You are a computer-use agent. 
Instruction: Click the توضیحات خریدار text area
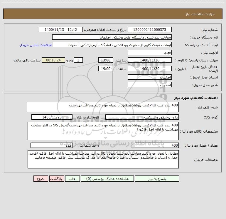(103, 159)
